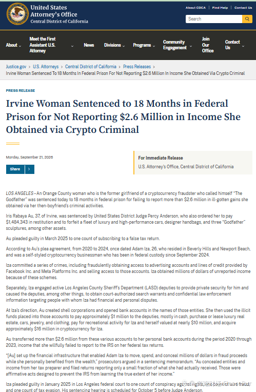Expand Meet the First Assistant U.S. Attorney menu
Image resolution: width=256 pixels, height=392 pixels.
pyautogui.click(x=51, y=45)
